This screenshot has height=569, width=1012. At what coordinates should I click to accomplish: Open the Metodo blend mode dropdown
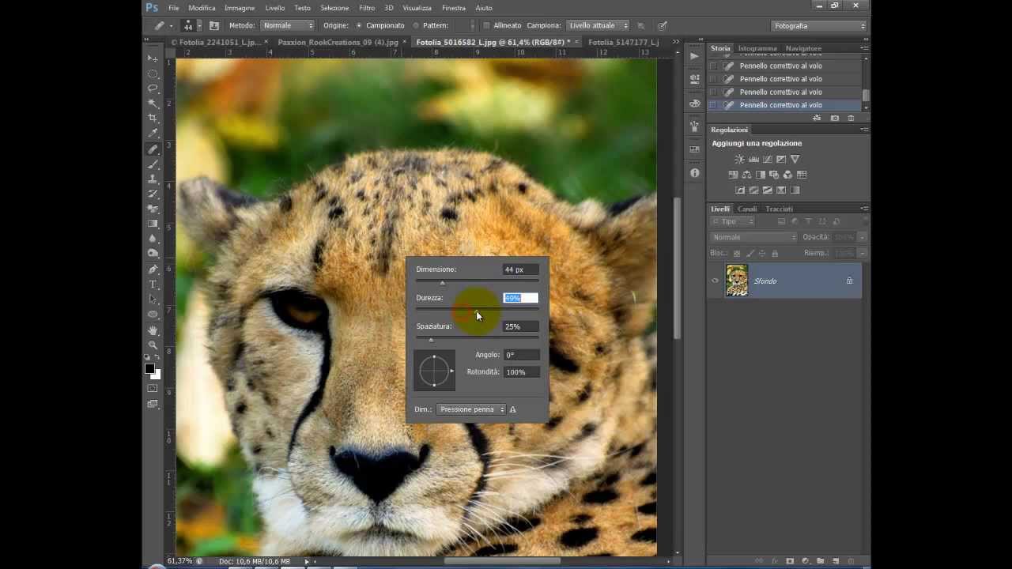[x=288, y=25]
